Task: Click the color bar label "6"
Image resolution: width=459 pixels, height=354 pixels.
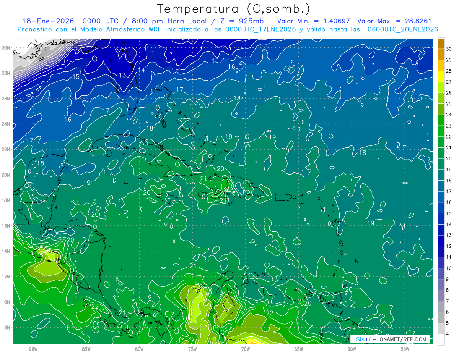Action: pos(448,312)
